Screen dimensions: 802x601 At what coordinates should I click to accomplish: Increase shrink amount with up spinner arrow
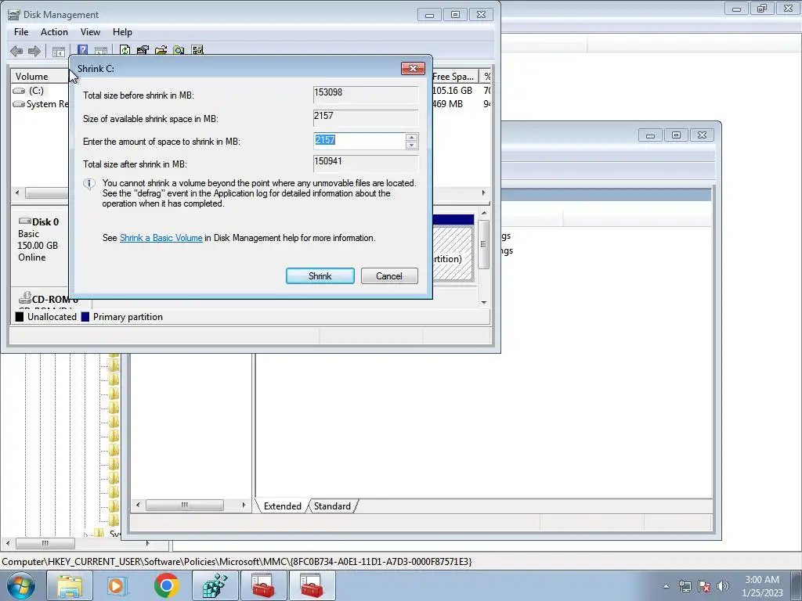(x=411, y=137)
